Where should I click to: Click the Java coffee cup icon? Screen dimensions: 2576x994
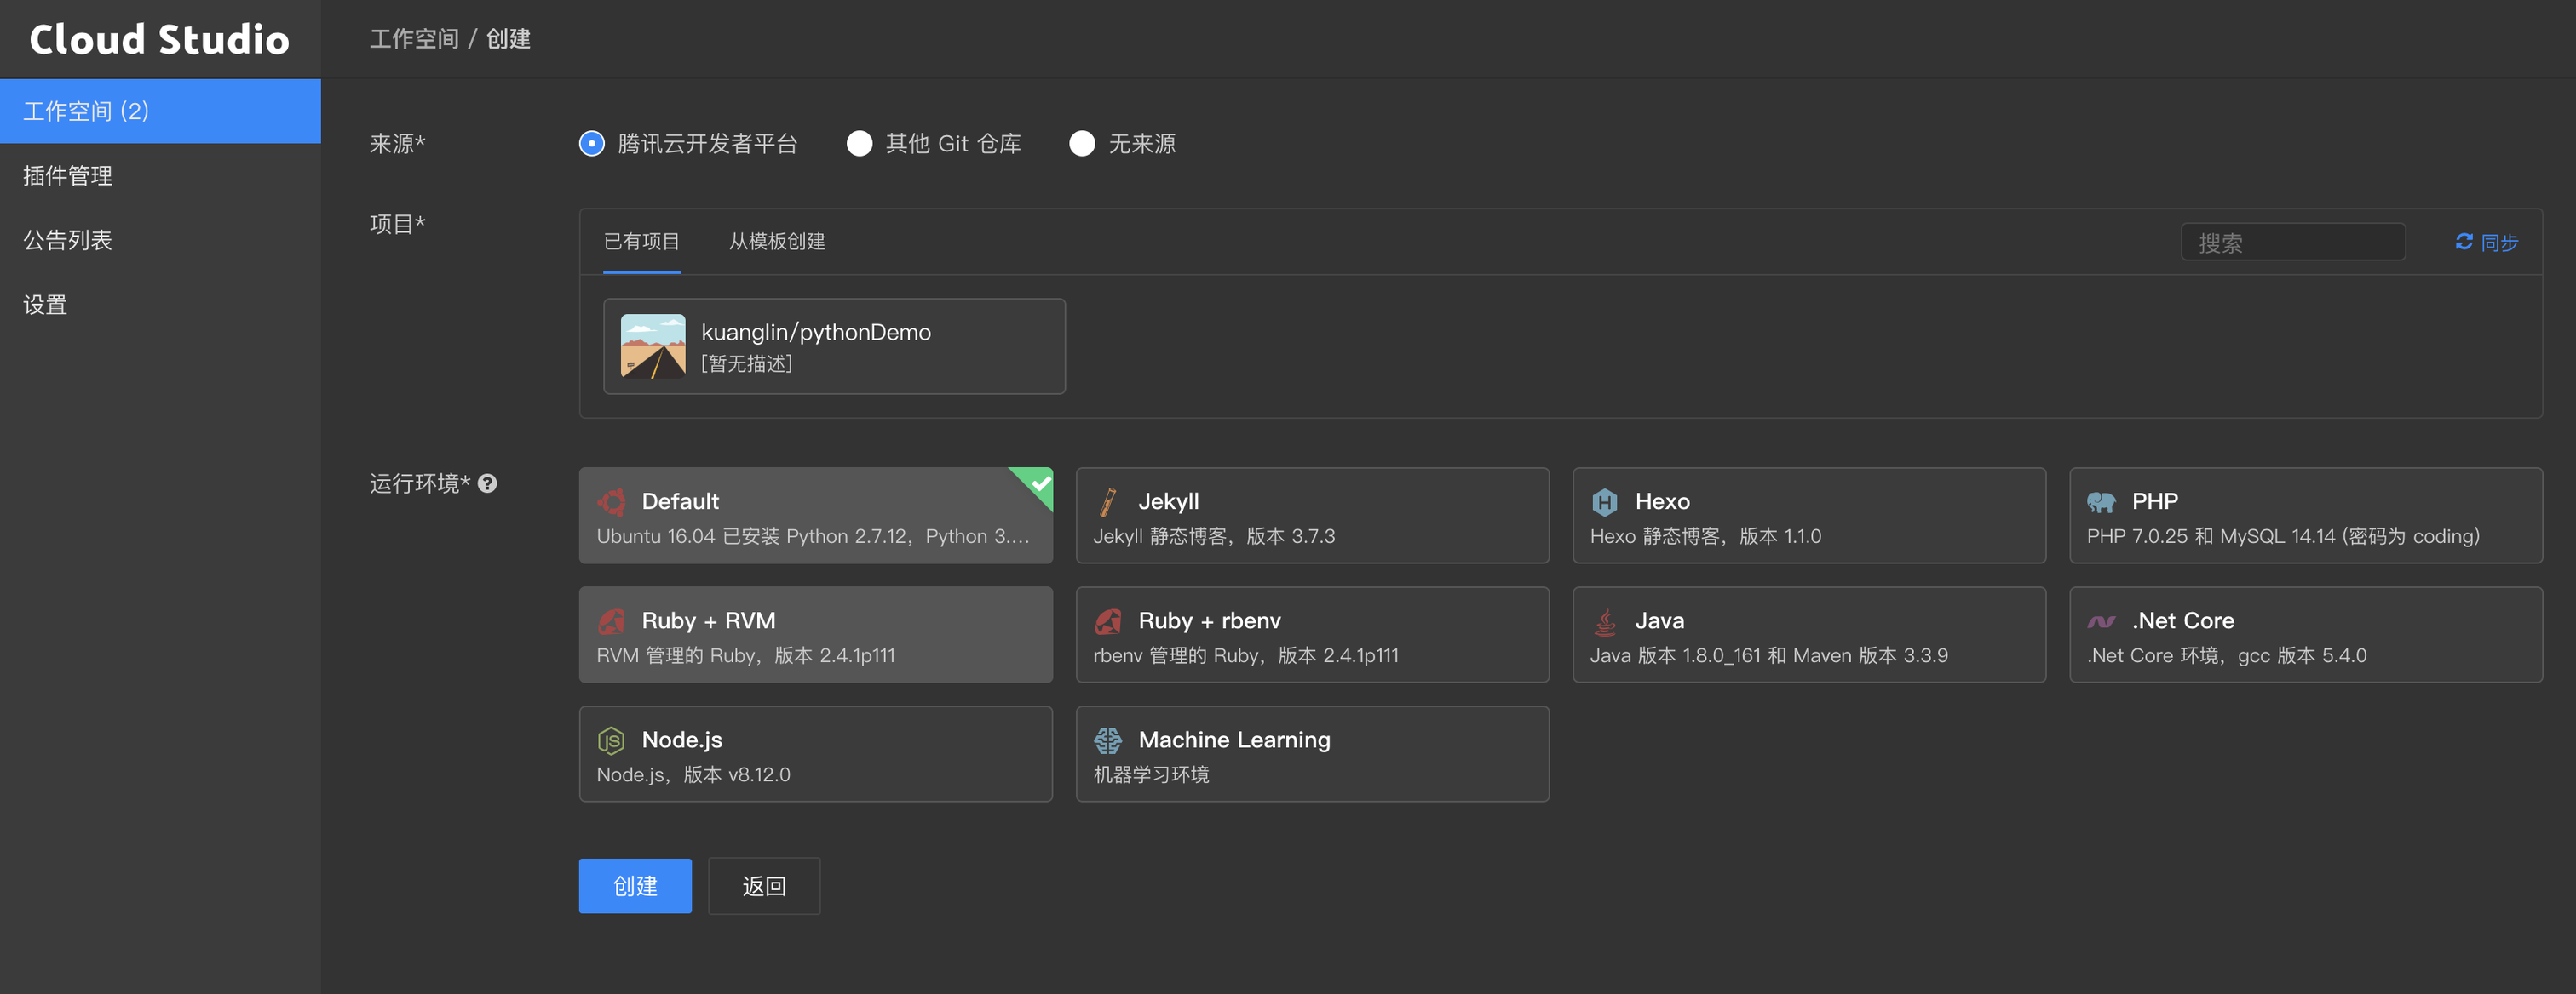tap(1604, 621)
